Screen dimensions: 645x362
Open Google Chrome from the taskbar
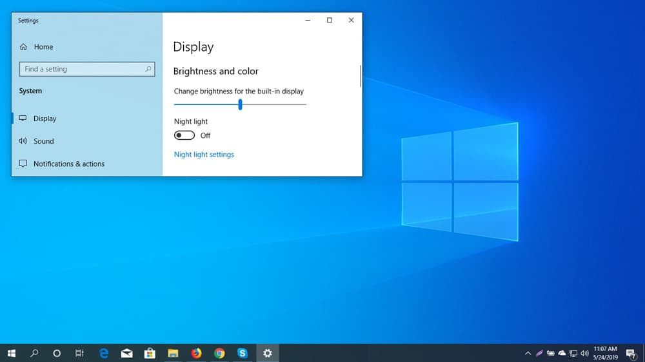tap(219, 353)
